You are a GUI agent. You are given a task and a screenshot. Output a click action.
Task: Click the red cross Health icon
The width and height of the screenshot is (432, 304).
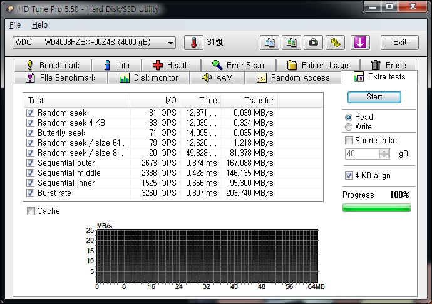158,65
